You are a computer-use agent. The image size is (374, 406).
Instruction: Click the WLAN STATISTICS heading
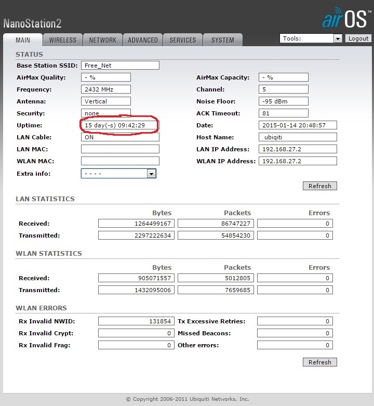tap(49, 254)
